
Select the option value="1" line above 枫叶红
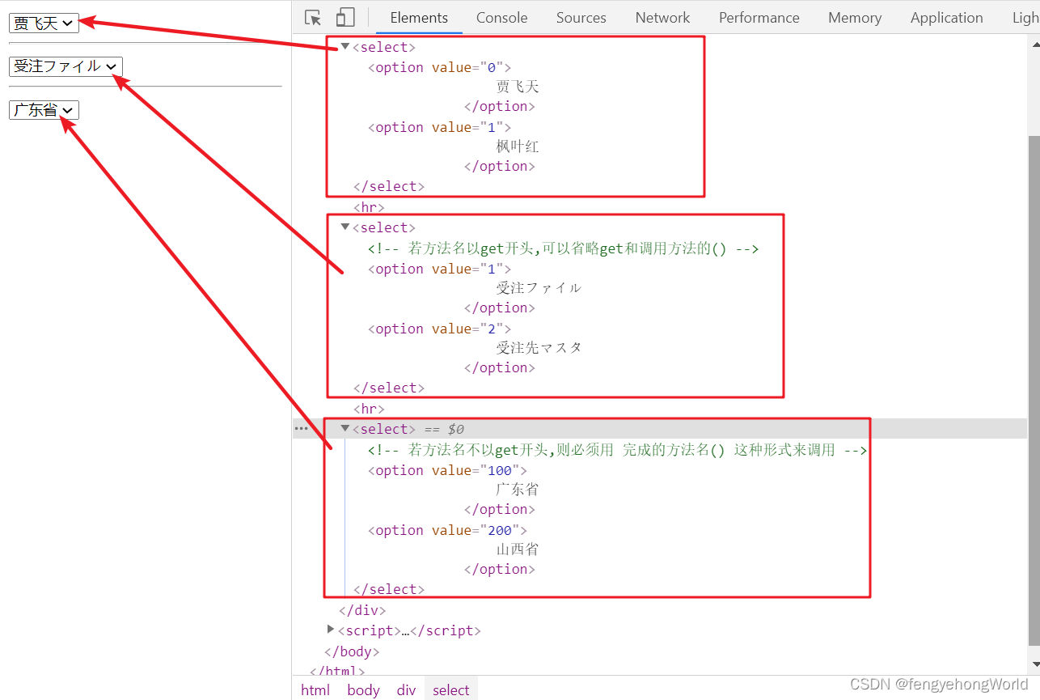pos(440,127)
